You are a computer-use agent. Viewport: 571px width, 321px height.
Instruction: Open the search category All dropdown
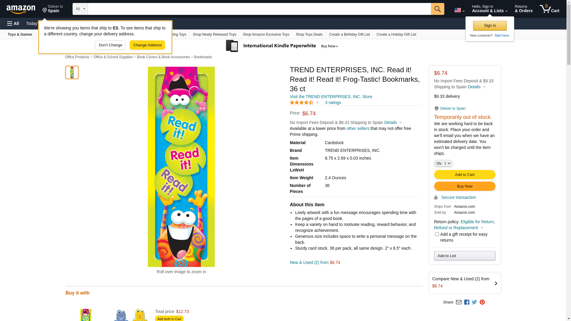coord(80,9)
